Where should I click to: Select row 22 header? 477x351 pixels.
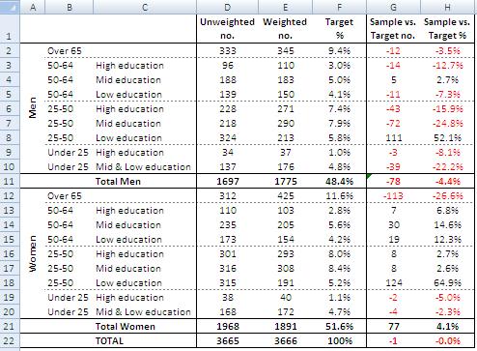(x=10, y=340)
